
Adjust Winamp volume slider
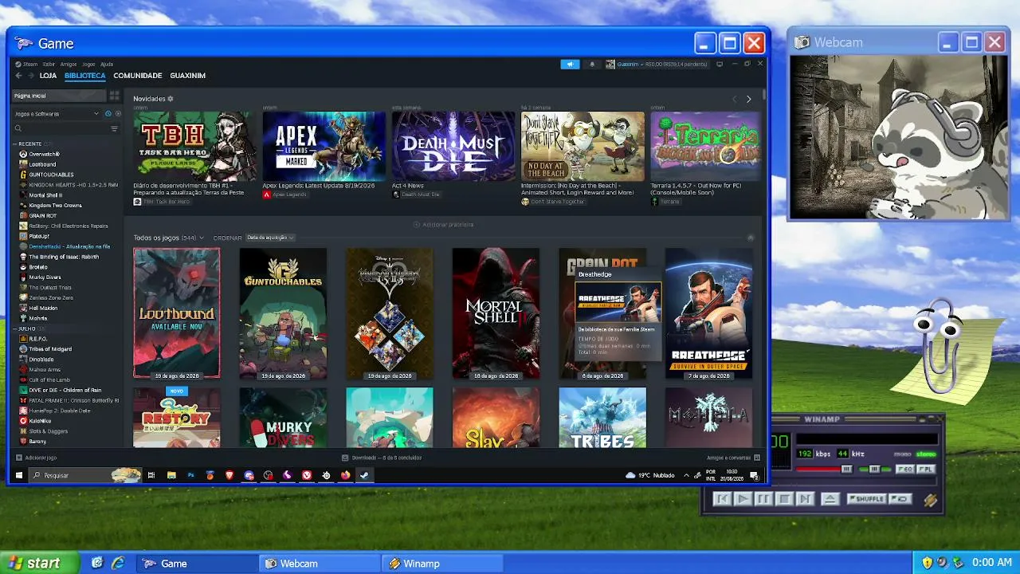(824, 470)
